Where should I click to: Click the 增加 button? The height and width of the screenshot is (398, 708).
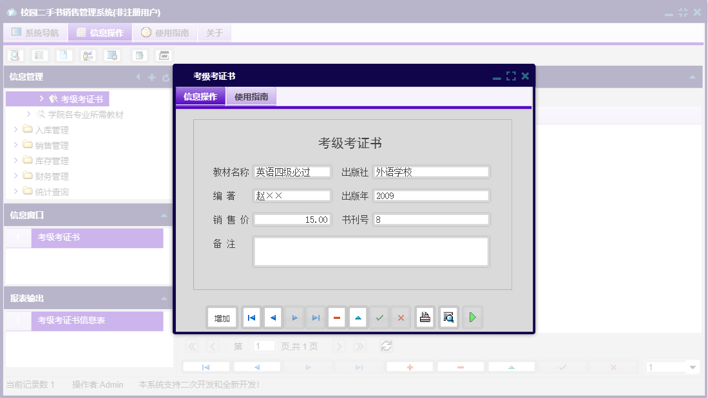pyautogui.click(x=222, y=317)
